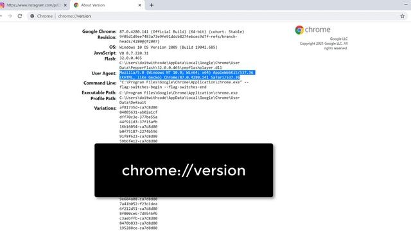The height and width of the screenshot is (231, 411).
Task: Click the Chrome favicon on About Version tab
Action: coord(76,5)
